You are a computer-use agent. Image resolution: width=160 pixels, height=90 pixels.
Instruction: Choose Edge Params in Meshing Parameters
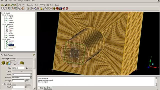click(13, 63)
